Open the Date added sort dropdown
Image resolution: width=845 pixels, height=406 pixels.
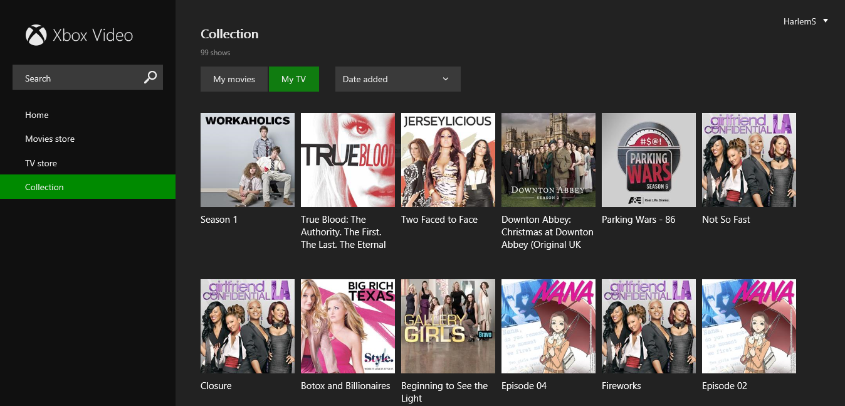398,79
